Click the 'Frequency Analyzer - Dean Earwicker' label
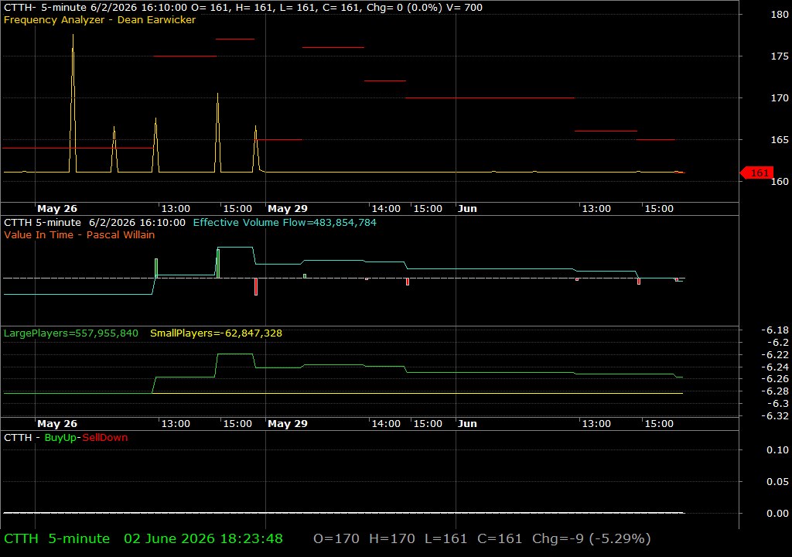The width and height of the screenshot is (792, 557). click(x=100, y=19)
